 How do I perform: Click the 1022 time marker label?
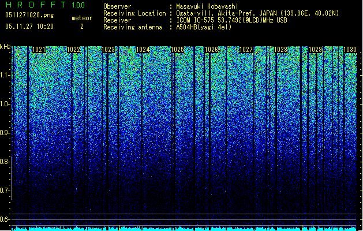74,50
